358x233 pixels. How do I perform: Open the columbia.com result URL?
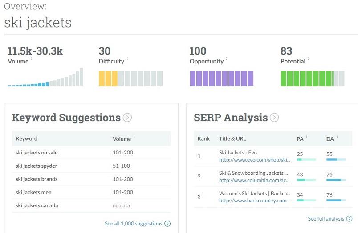[254, 180]
